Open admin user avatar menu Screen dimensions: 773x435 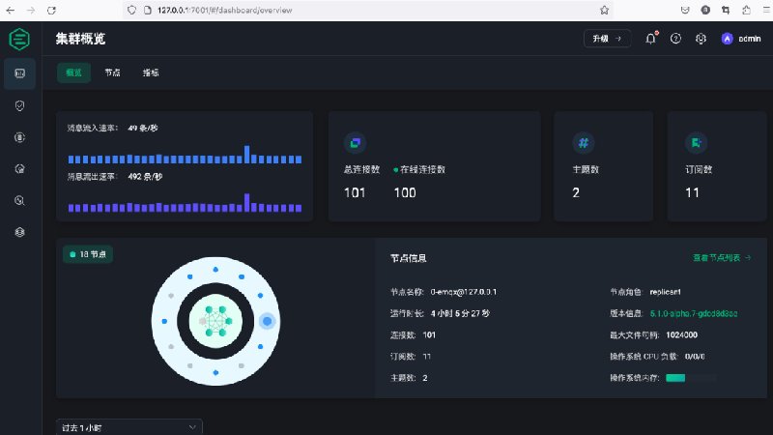coord(741,39)
